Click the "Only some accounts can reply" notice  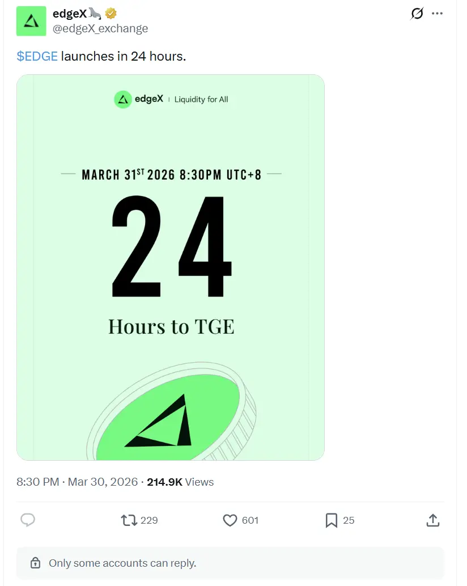pos(122,563)
